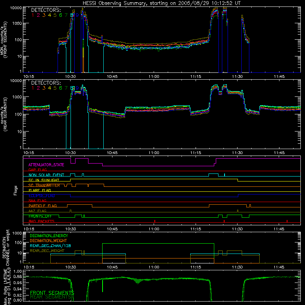
Task: Click the REAR SEGMENTS livetime legend label
Action: tap(51, 297)
